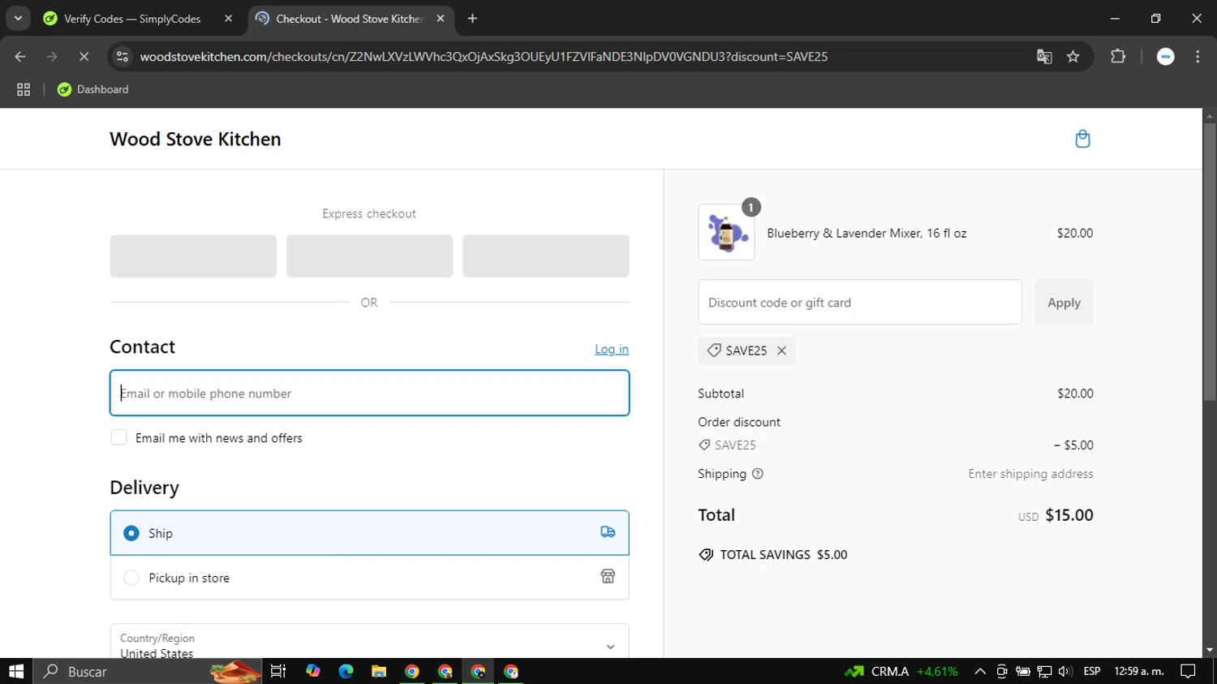The image size is (1217, 684).
Task: Click the TOTAL SAVINGS $5.00 text
Action: click(x=784, y=555)
